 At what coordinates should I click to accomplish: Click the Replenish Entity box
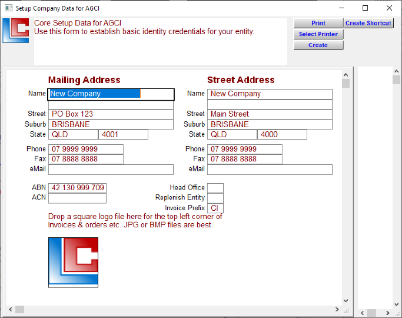[x=215, y=198]
